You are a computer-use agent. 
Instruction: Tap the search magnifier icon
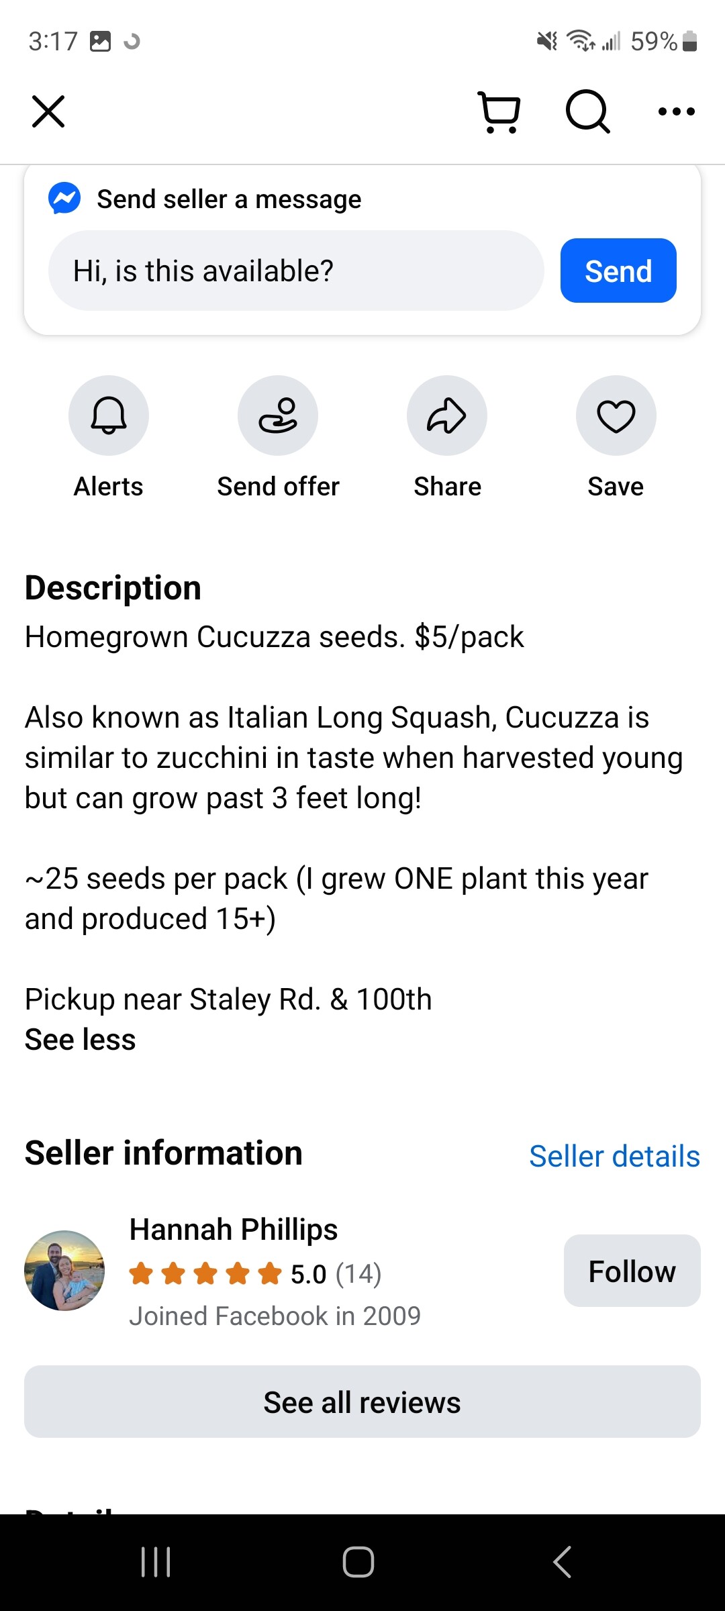(587, 111)
